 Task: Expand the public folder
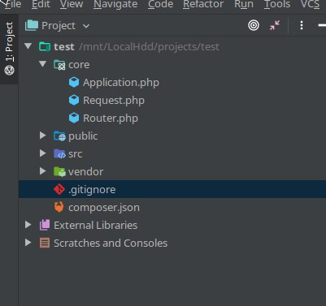[x=42, y=136]
